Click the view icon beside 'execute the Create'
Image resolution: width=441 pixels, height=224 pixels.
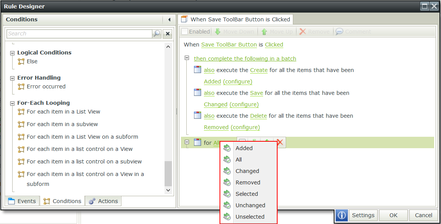(198, 69)
